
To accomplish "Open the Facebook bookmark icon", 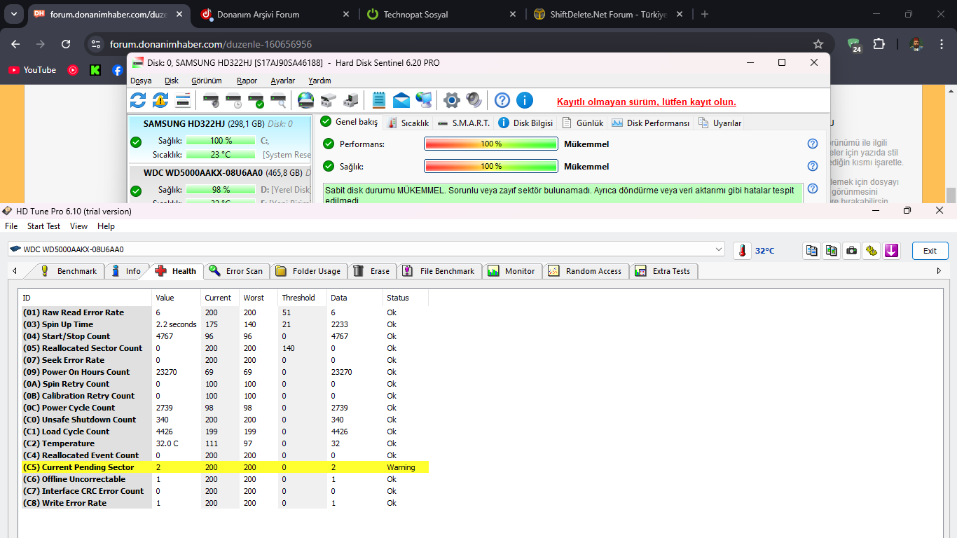I will pos(117,70).
